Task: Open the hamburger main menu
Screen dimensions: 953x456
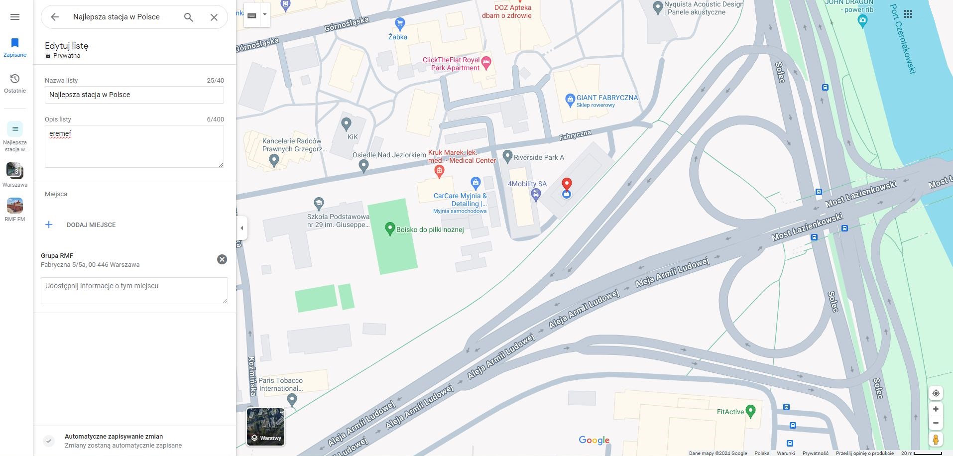Action: [15, 17]
